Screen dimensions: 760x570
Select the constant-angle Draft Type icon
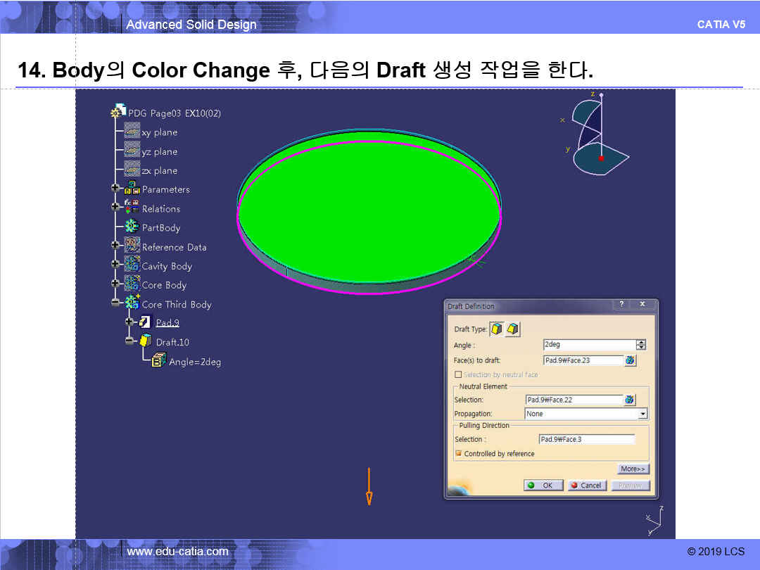tap(497, 329)
